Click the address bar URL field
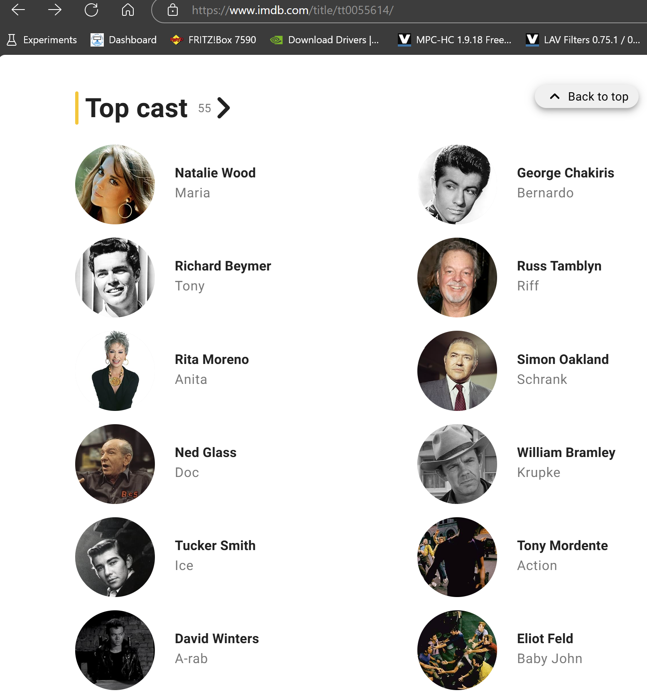This screenshot has width=647, height=693. click(374, 10)
